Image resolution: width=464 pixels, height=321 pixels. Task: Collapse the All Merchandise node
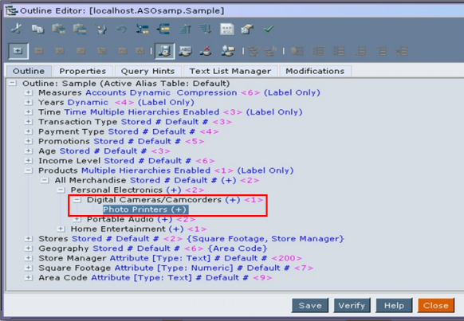pyautogui.click(x=45, y=180)
